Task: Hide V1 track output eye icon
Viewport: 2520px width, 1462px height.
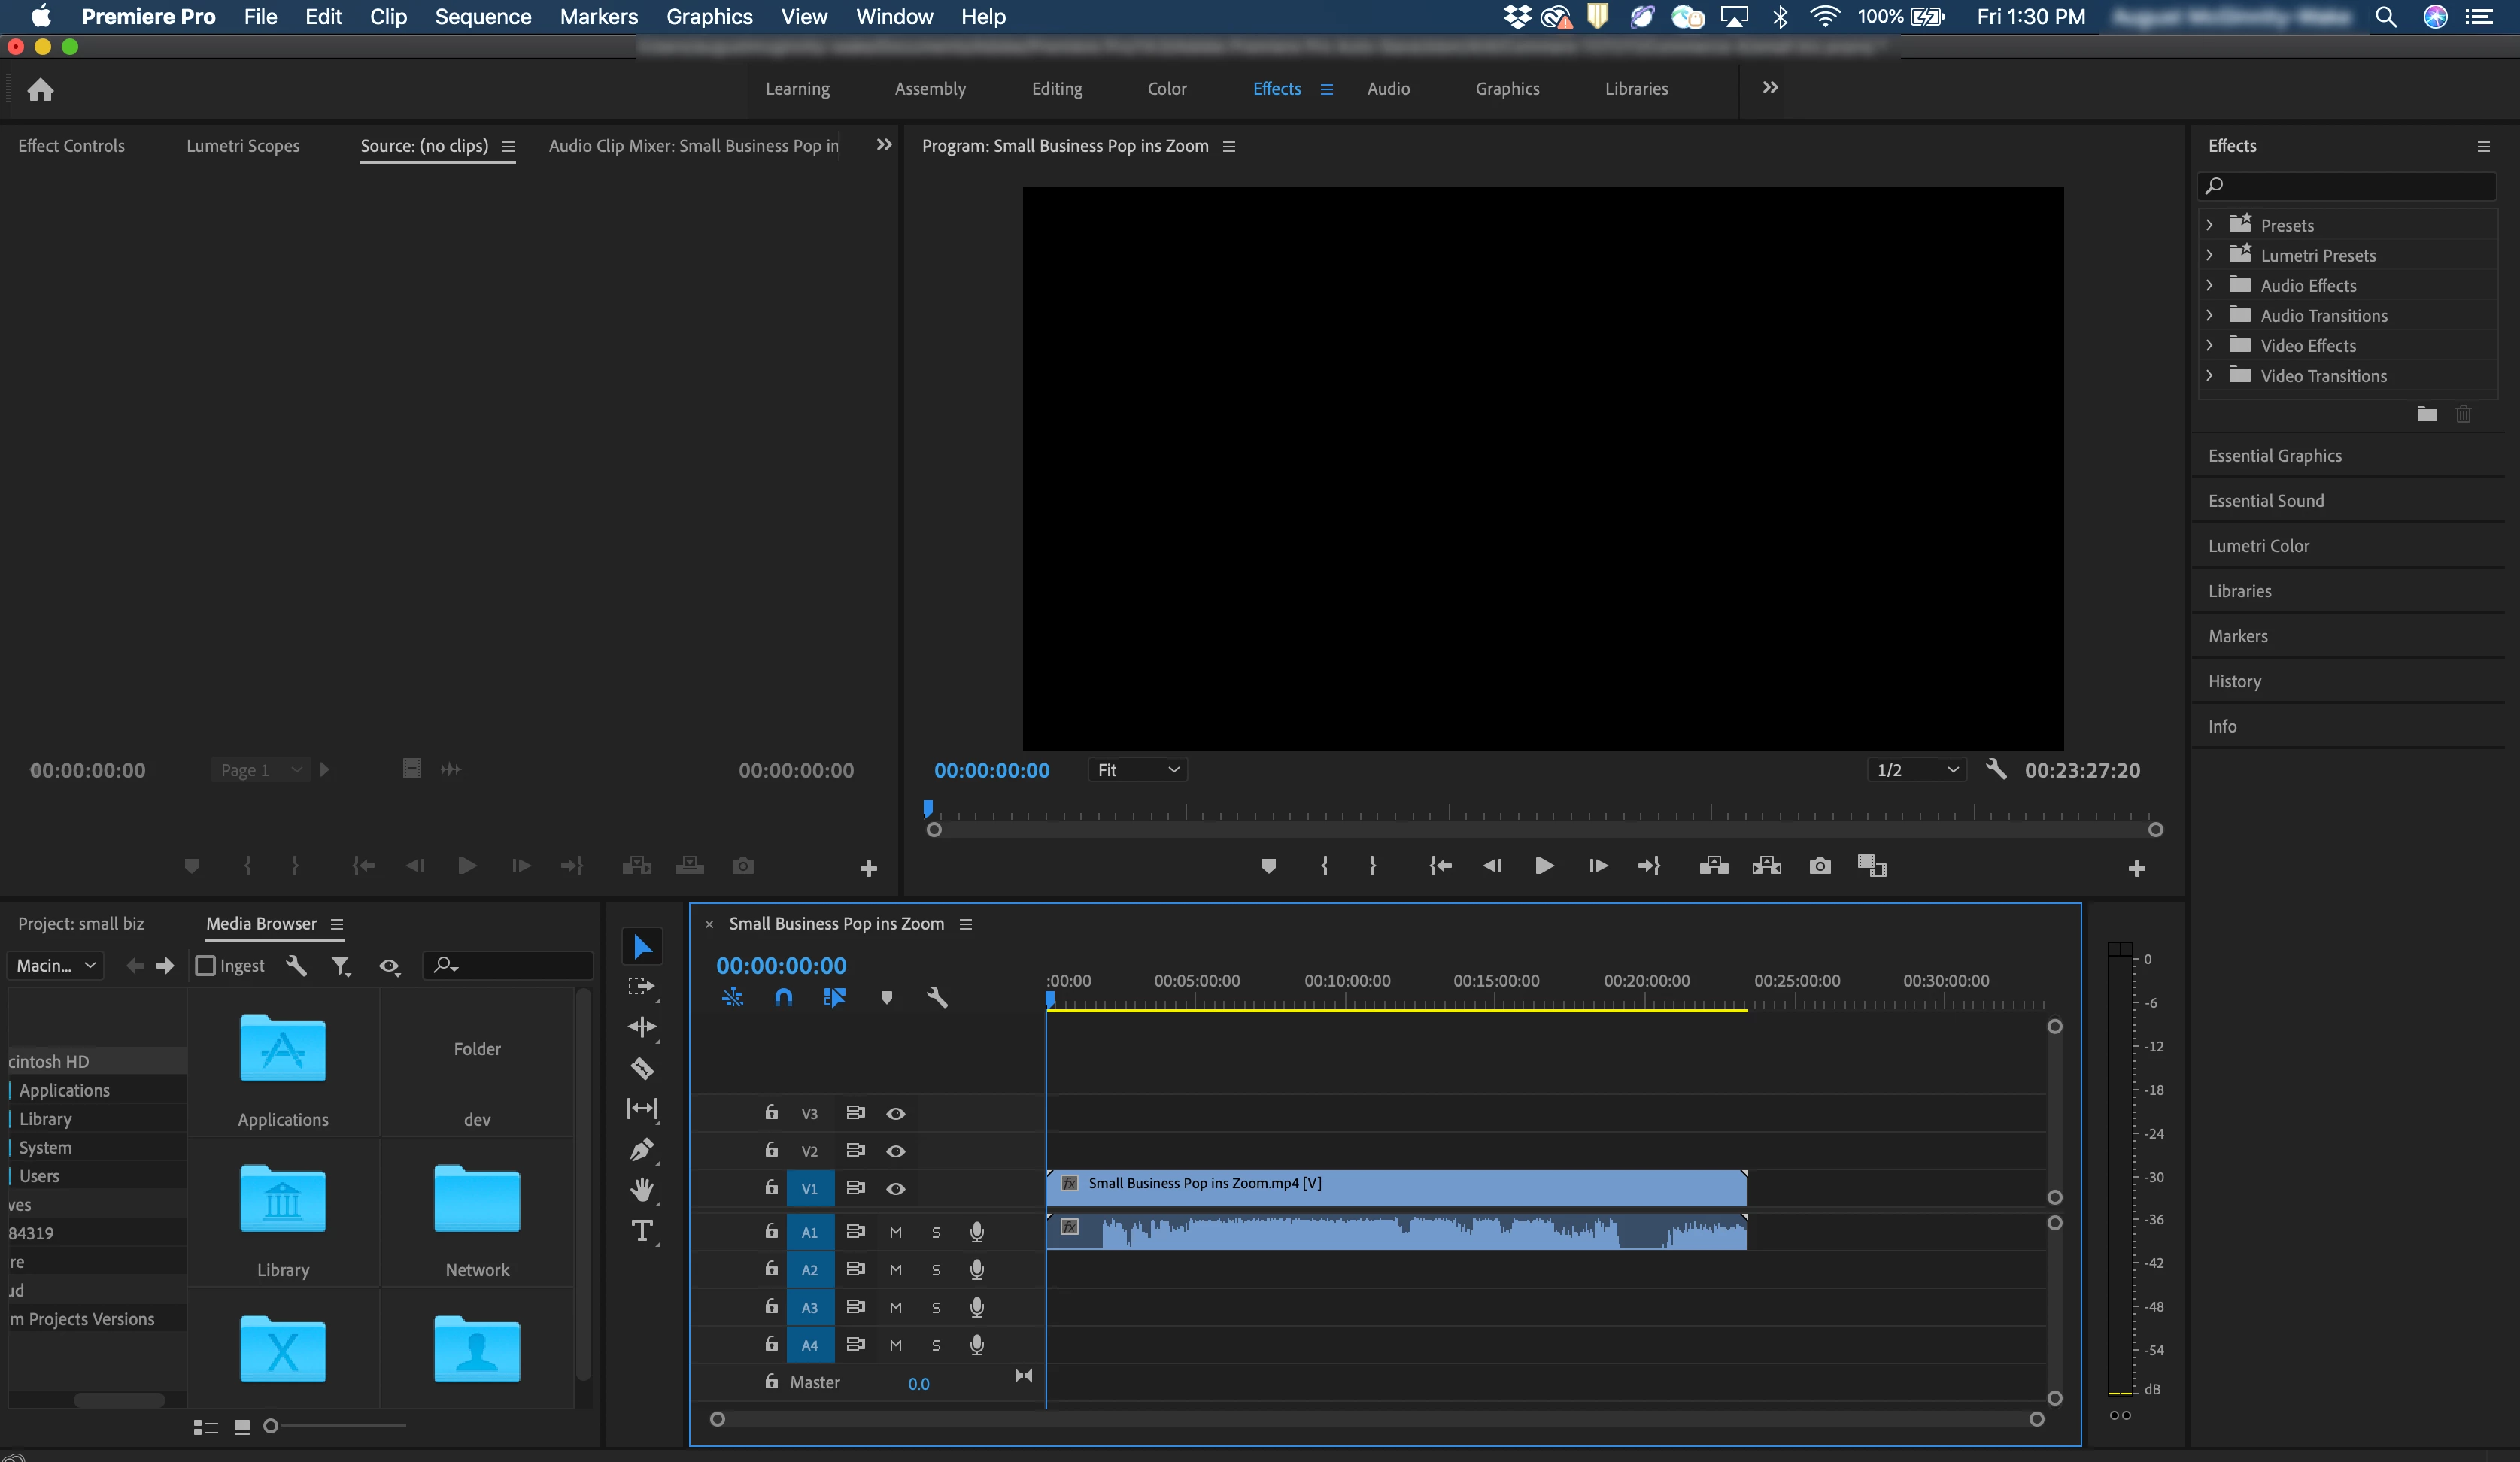Action: (895, 1188)
